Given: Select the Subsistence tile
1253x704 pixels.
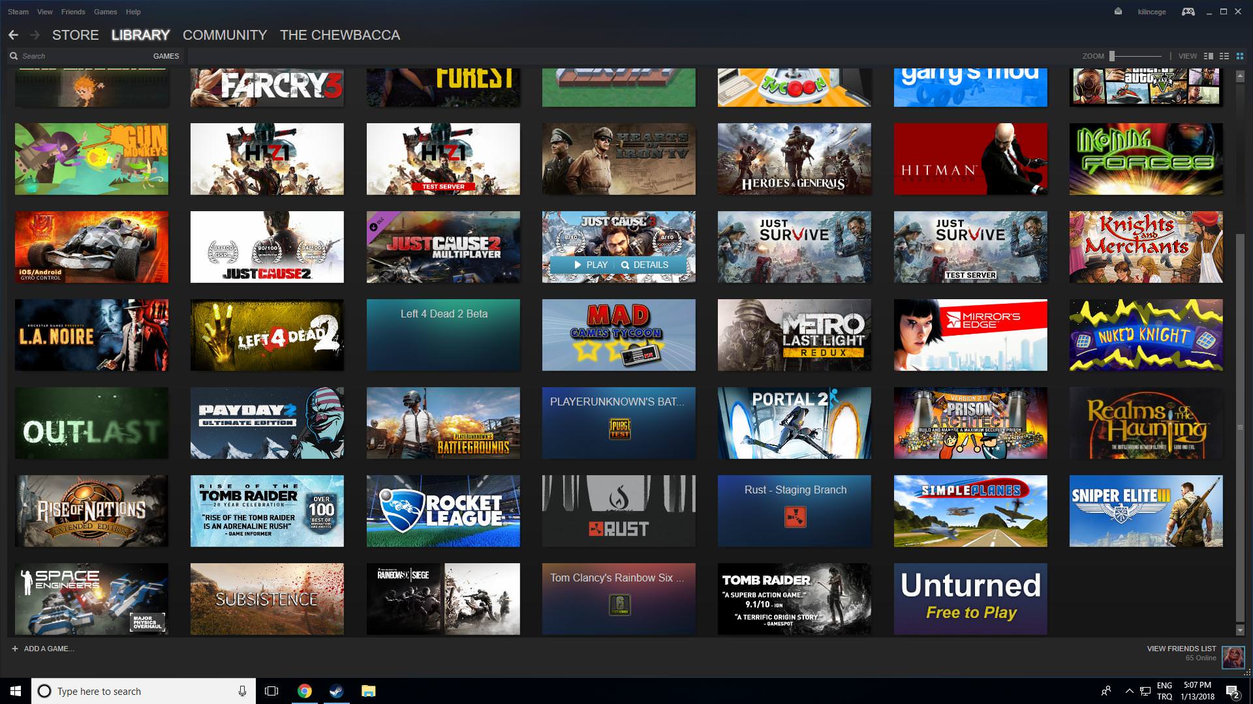Looking at the screenshot, I should [x=267, y=599].
